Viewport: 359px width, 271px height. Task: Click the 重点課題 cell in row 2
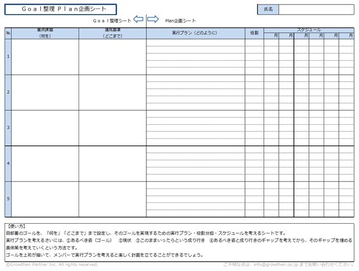click(x=45, y=92)
